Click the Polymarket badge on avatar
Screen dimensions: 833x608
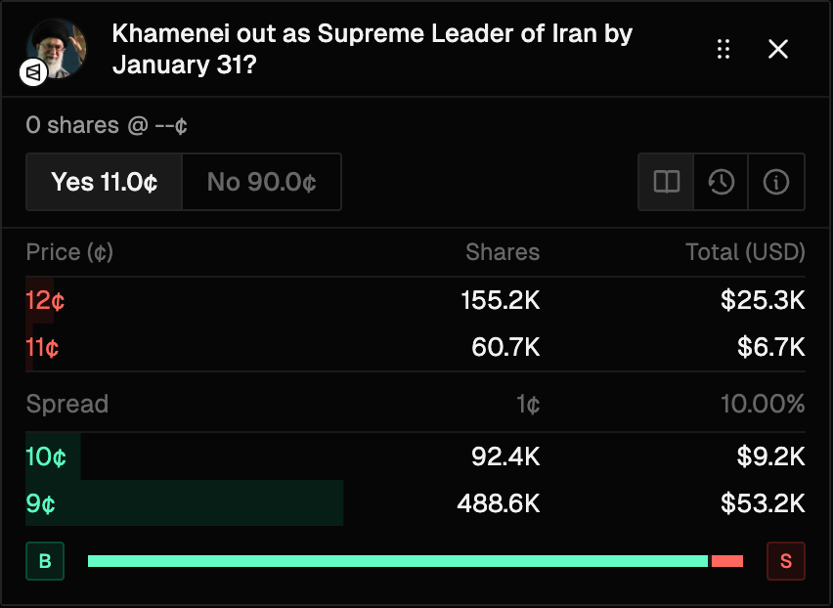tap(33, 71)
